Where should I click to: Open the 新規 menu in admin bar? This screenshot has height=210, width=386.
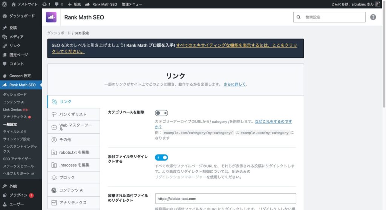click(x=74, y=4)
